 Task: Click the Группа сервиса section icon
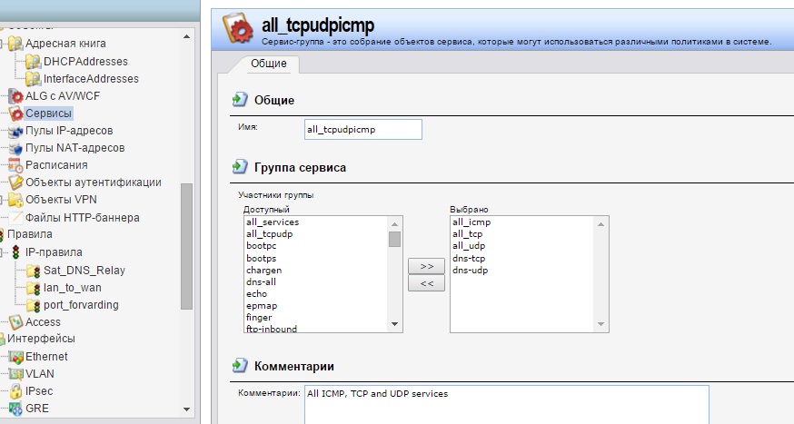(240, 166)
